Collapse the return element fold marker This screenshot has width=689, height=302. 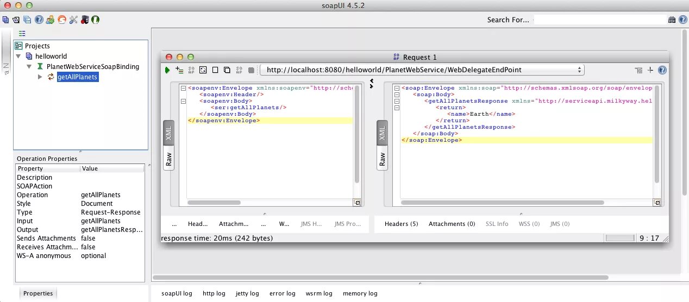pos(397,108)
